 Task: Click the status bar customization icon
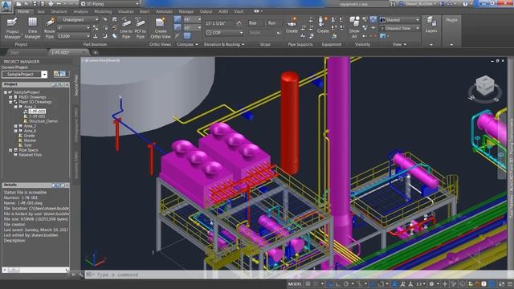click(510, 283)
